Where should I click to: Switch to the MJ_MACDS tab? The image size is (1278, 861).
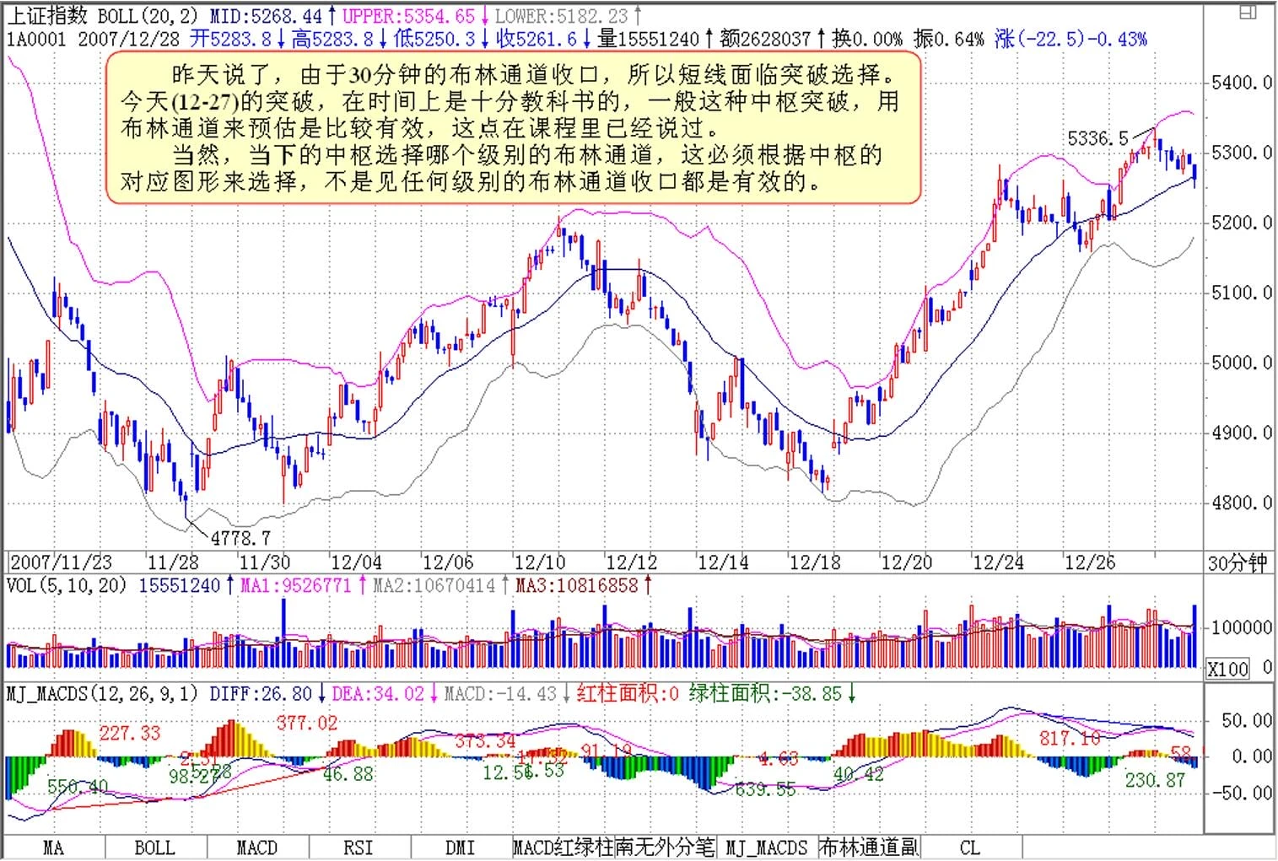pos(767,848)
